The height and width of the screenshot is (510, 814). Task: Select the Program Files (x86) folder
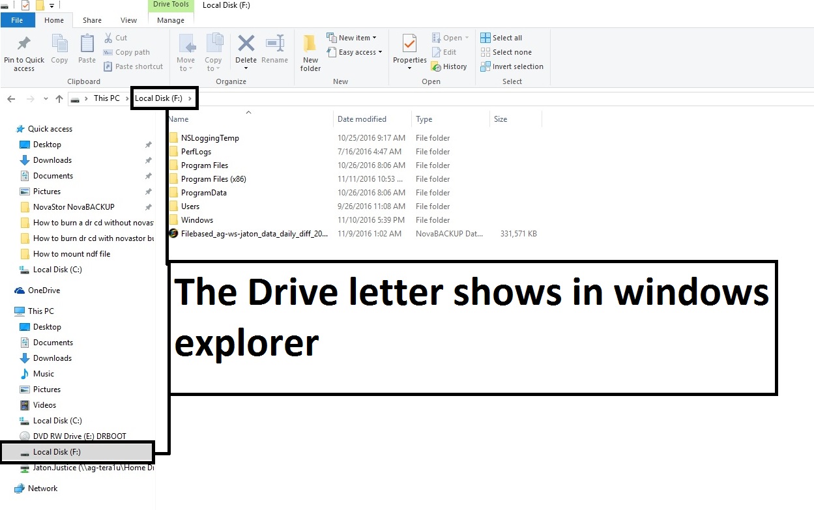213,179
